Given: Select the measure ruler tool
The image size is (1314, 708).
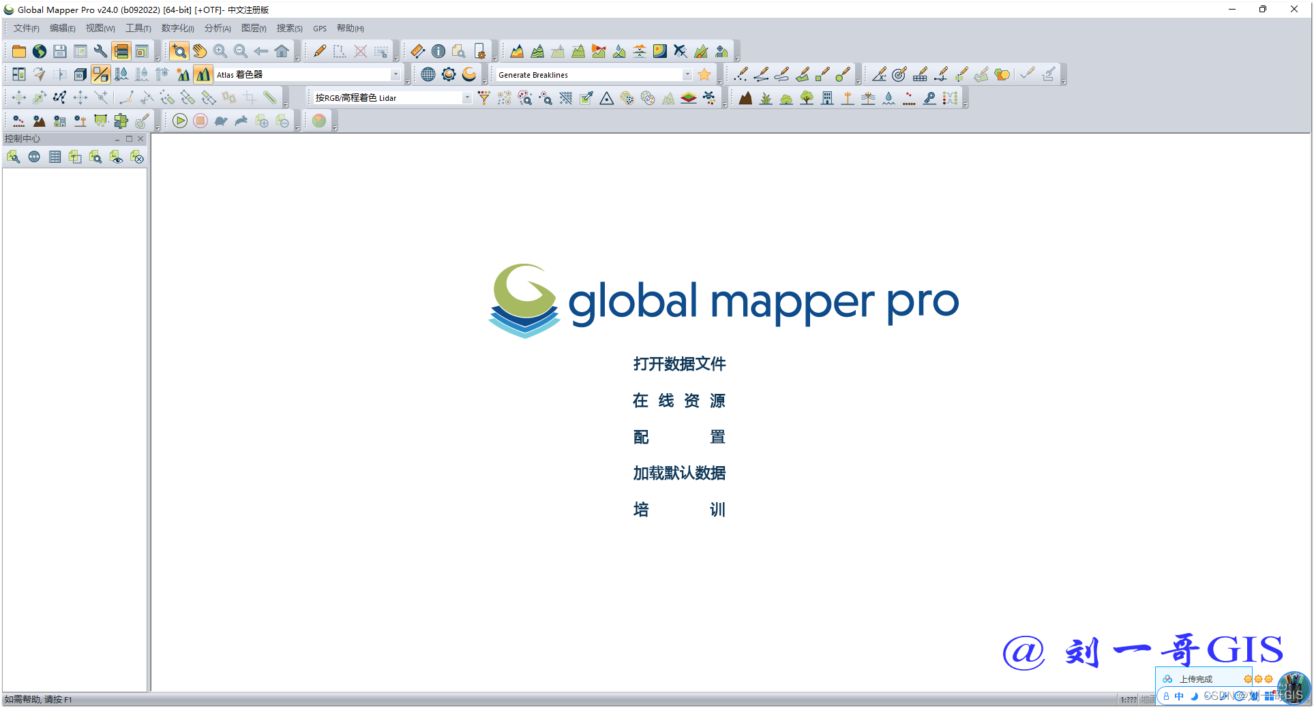Looking at the screenshot, I should (418, 51).
